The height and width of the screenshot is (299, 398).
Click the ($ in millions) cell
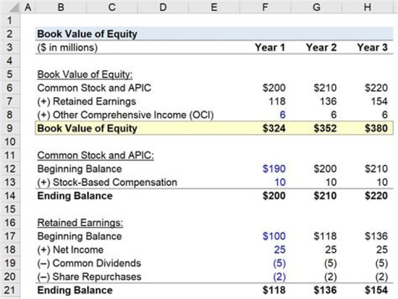[x=67, y=47]
